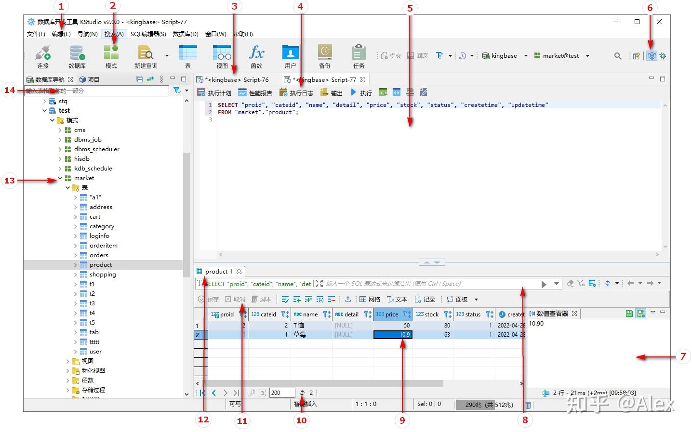Screen dimensions: 692x432
Task: Switch result view to 文本 mode
Action: pyautogui.click(x=397, y=299)
